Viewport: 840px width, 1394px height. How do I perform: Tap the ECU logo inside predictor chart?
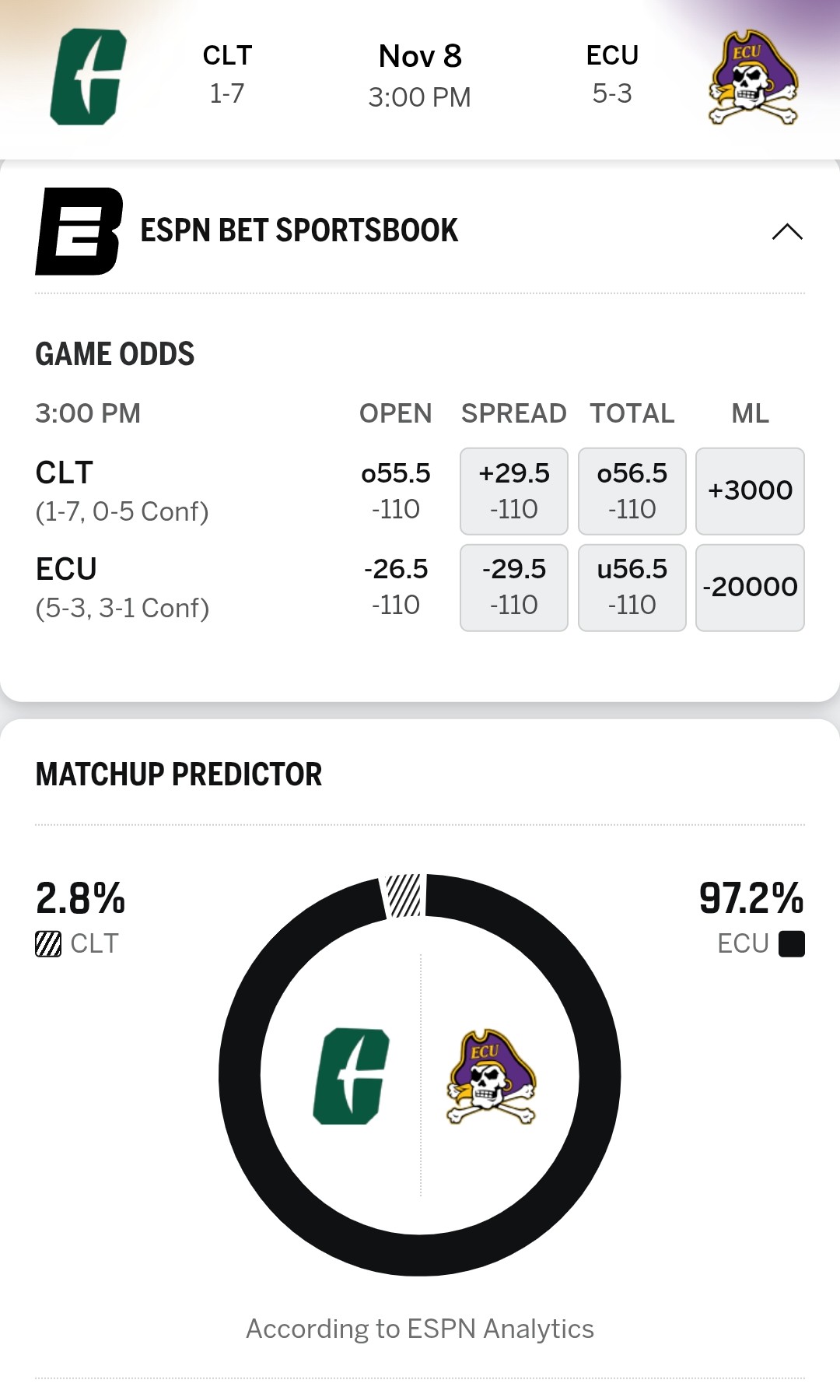tap(491, 1076)
